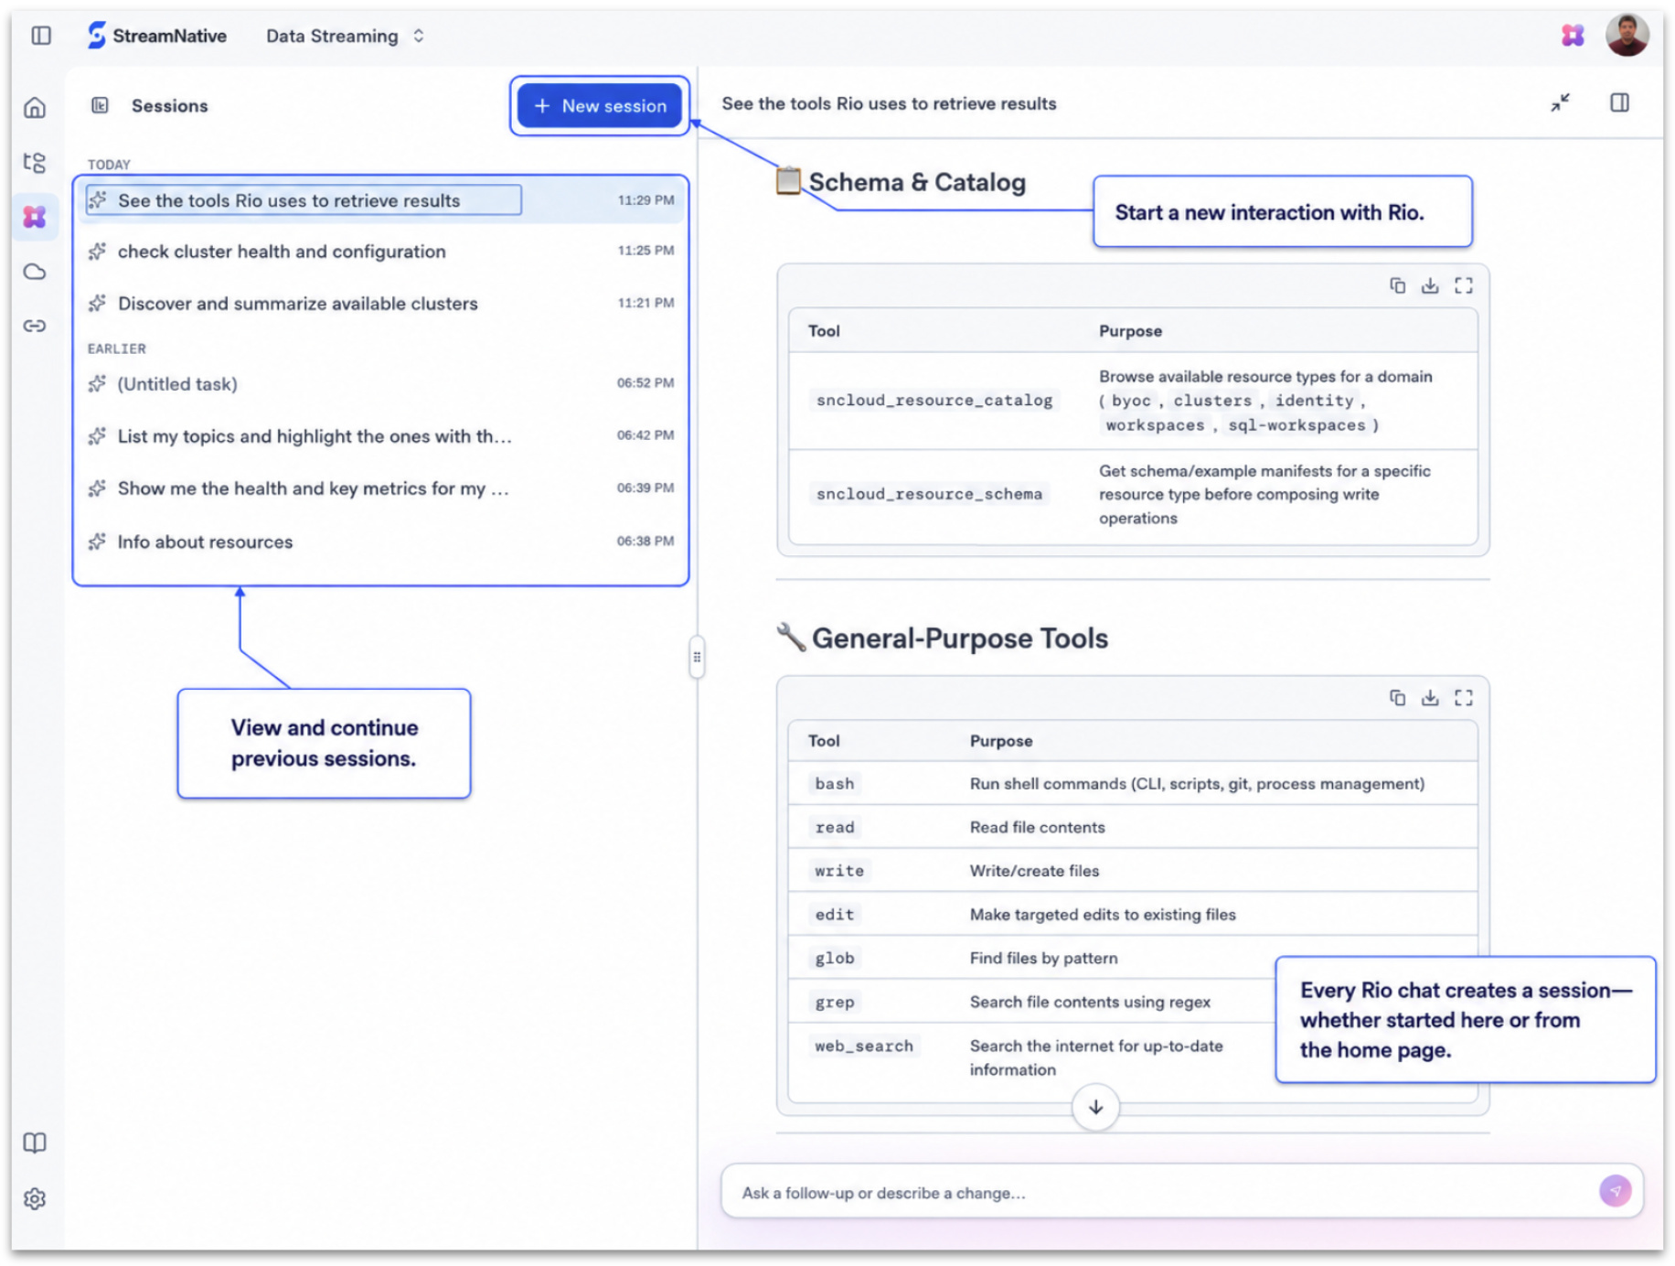This screenshot has height=1266, width=1675.
Task: Collapse the Sessions panel icon
Action: click(100, 105)
